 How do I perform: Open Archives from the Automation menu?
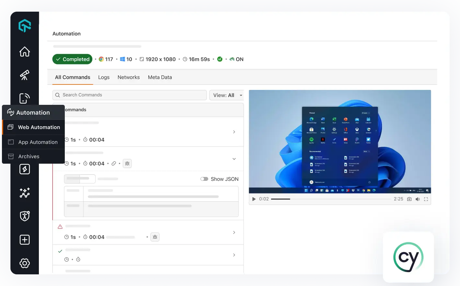29,156
